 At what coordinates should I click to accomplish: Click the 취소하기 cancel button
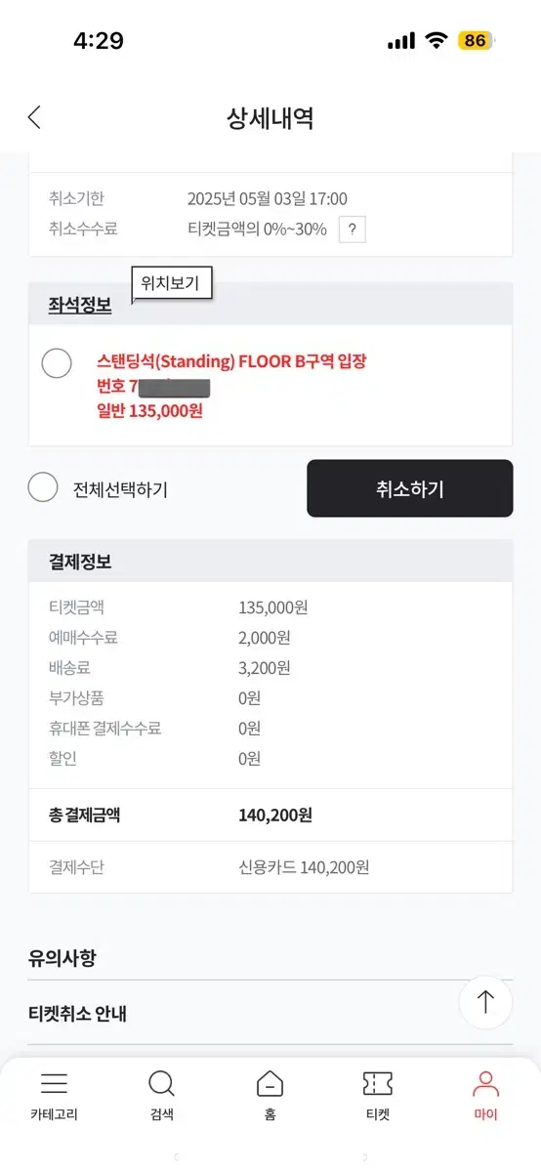410,488
